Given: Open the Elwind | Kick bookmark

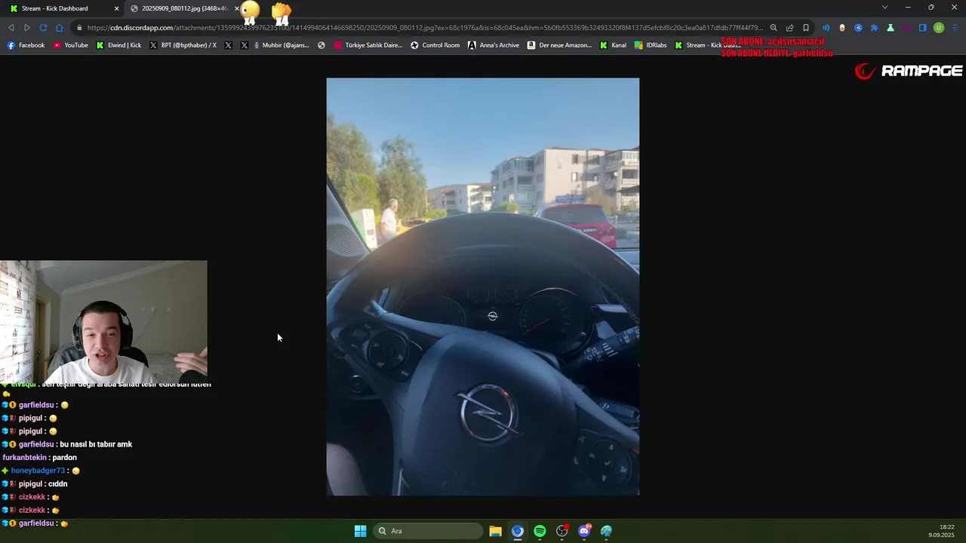Looking at the screenshot, I should click(x=118, y=45).
